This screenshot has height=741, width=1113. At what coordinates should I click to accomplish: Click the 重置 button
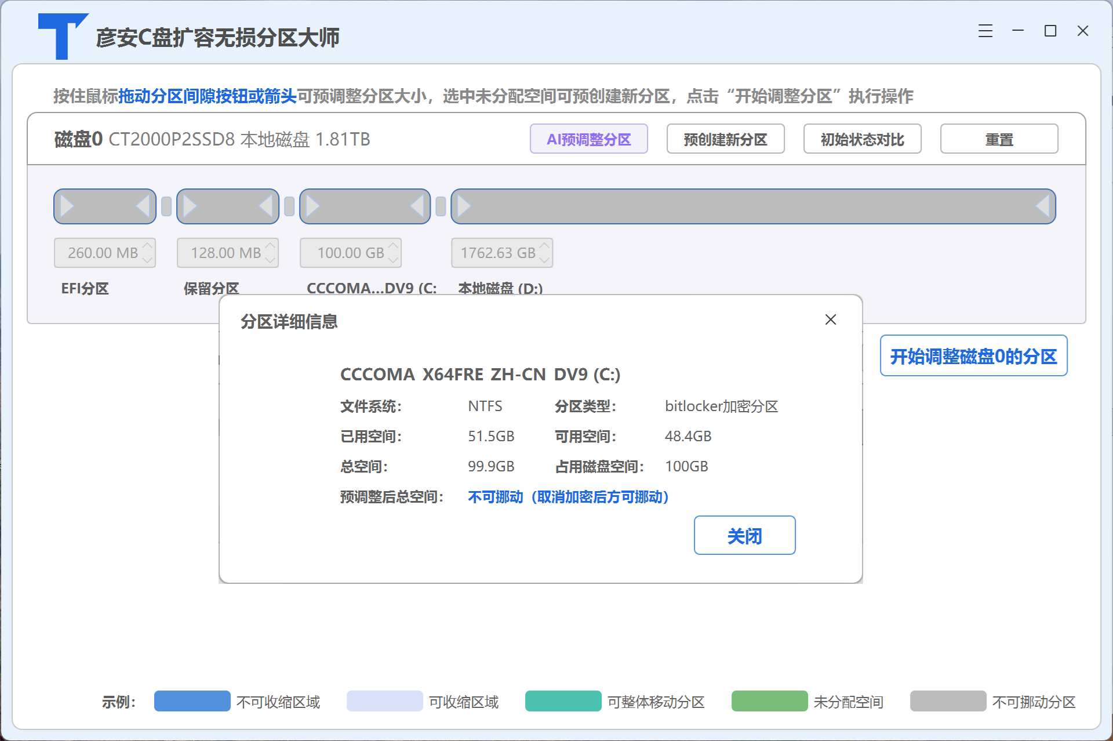[999, 139]
